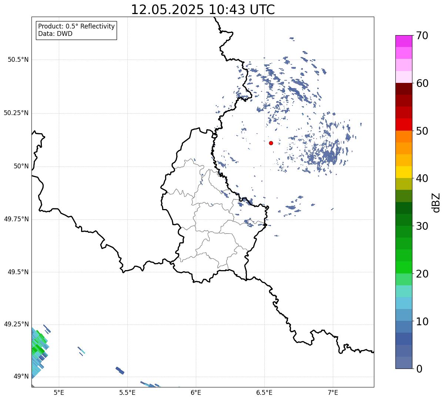Click the 50.25°N latitude label
This screenshot has height=400, width=445.
[16, 113]
